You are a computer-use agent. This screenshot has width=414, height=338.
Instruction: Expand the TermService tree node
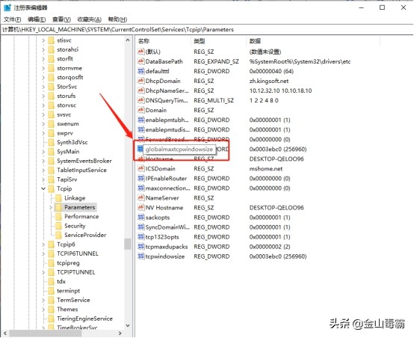(43, 300)
